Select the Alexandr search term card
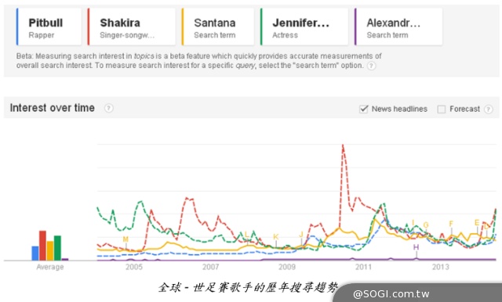 [x=398, y=27]
